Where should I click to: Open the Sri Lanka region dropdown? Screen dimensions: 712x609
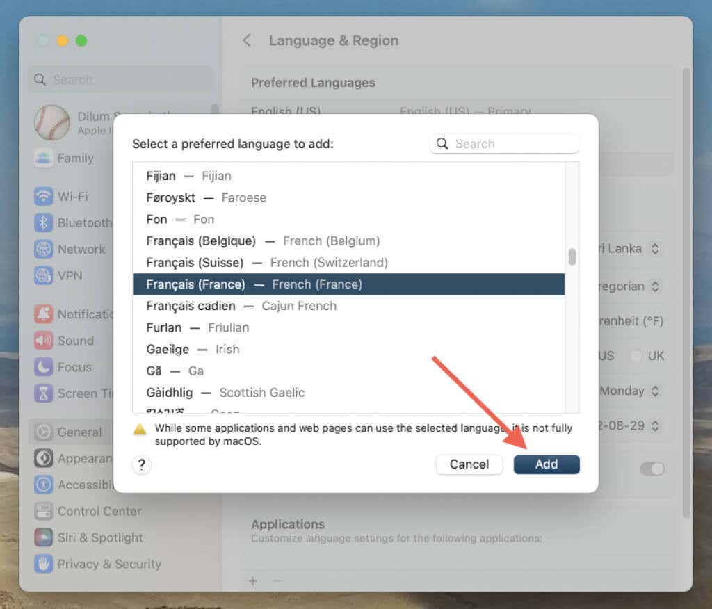click(x=654, y=248)
